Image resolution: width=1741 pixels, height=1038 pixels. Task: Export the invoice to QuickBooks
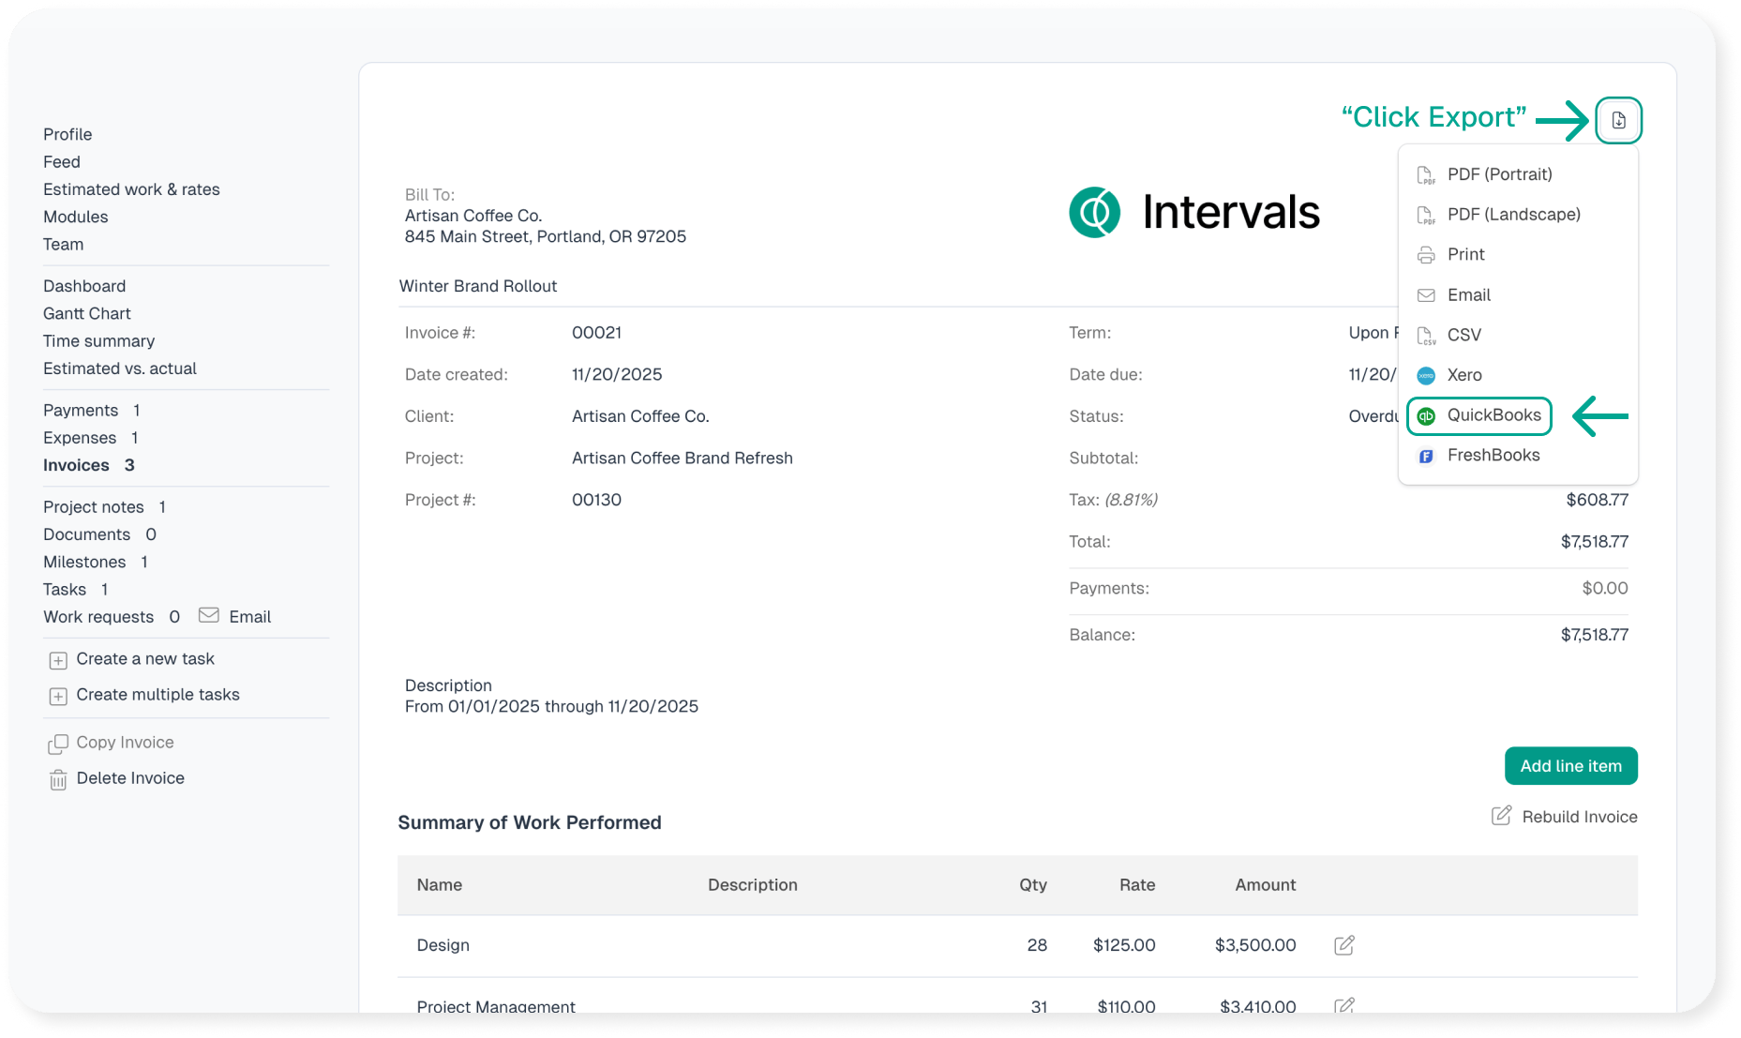(1493, 415)
